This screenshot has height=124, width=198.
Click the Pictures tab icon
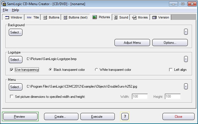(95, 17)
